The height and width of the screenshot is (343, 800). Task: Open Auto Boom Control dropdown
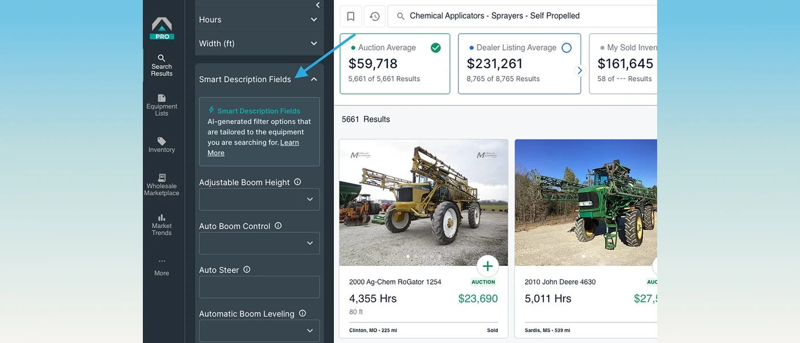pos(259,243)
